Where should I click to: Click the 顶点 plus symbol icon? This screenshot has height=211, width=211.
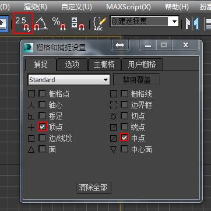(31, 128)
